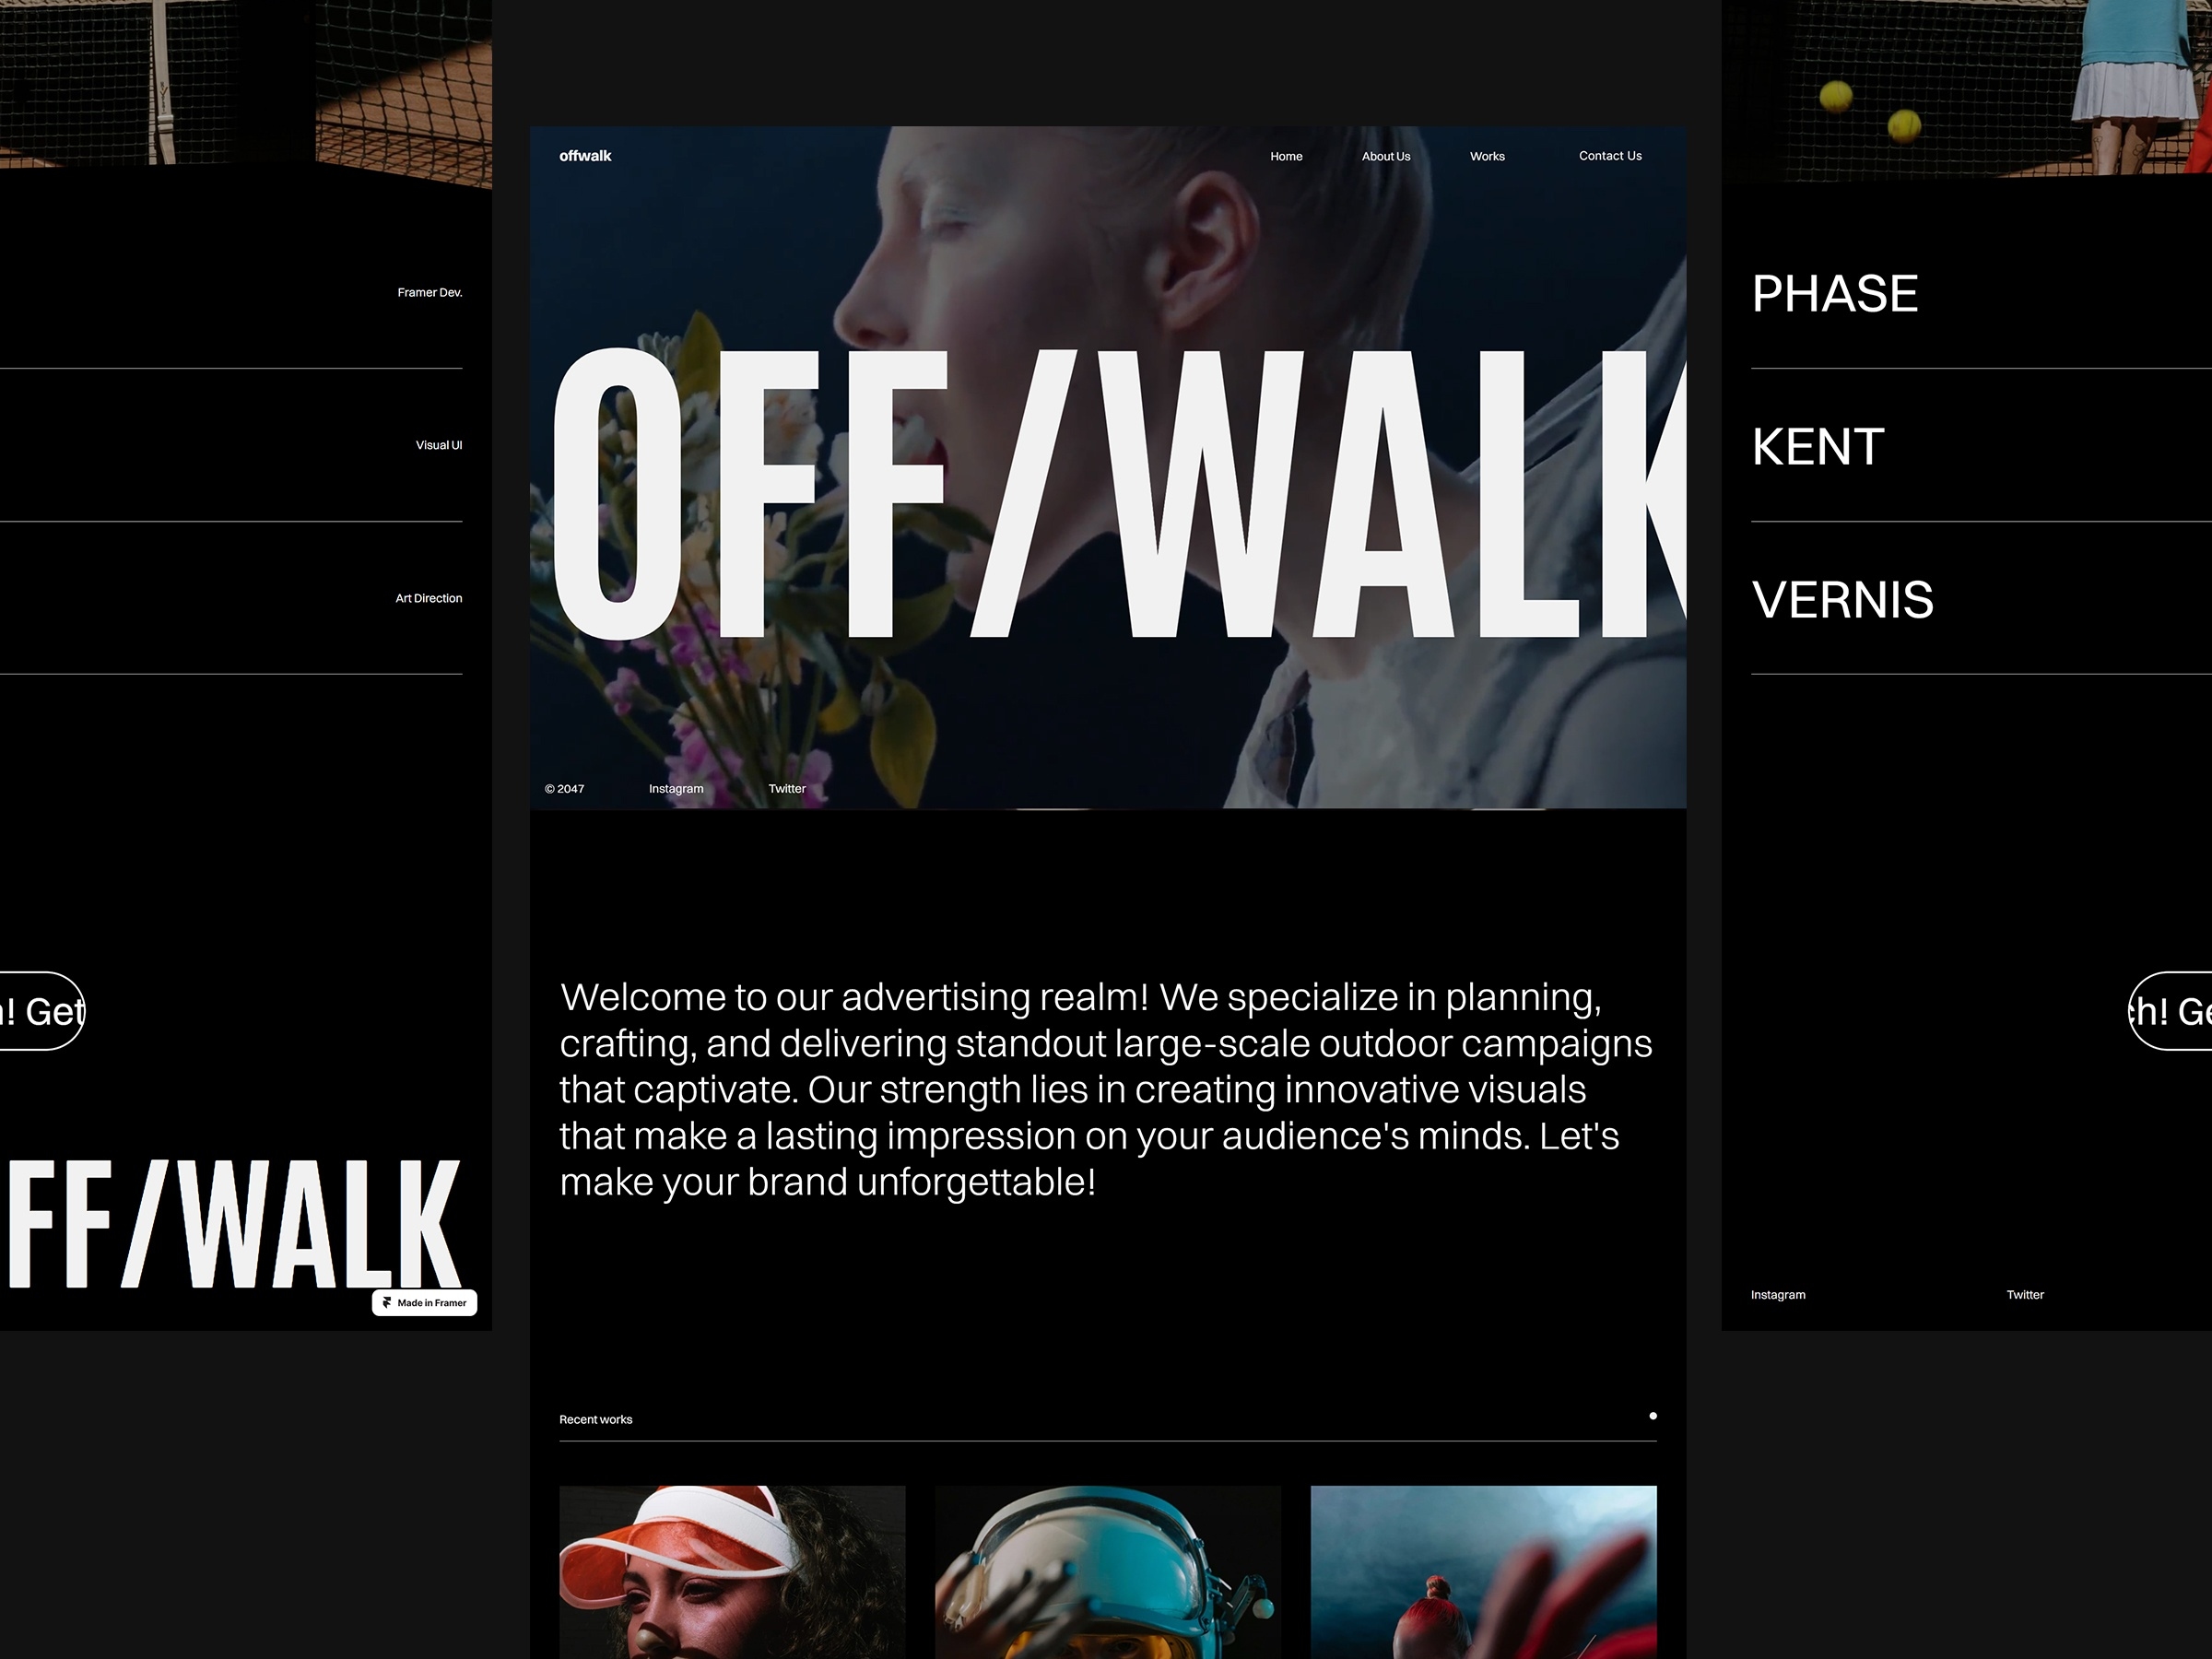Toggle Instagram social link sidebar
This screenshot has height=1659, width=2212.
point(1778,1293)
